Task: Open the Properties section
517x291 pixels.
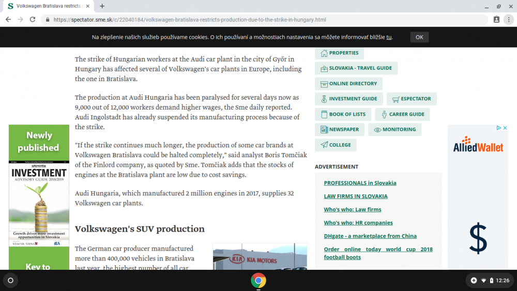Action: [339, 53]
